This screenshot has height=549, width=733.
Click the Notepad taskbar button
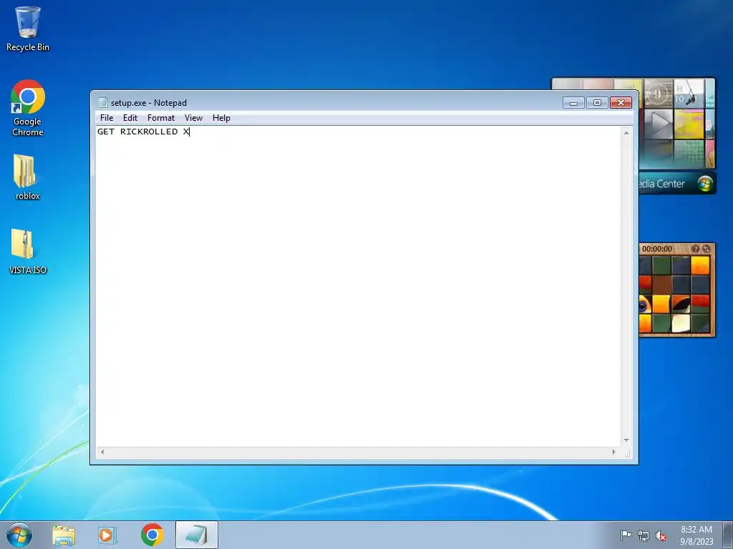coord(197,535)
